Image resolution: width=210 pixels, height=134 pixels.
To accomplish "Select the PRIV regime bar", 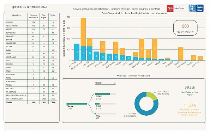I will [x=105, y=114].
